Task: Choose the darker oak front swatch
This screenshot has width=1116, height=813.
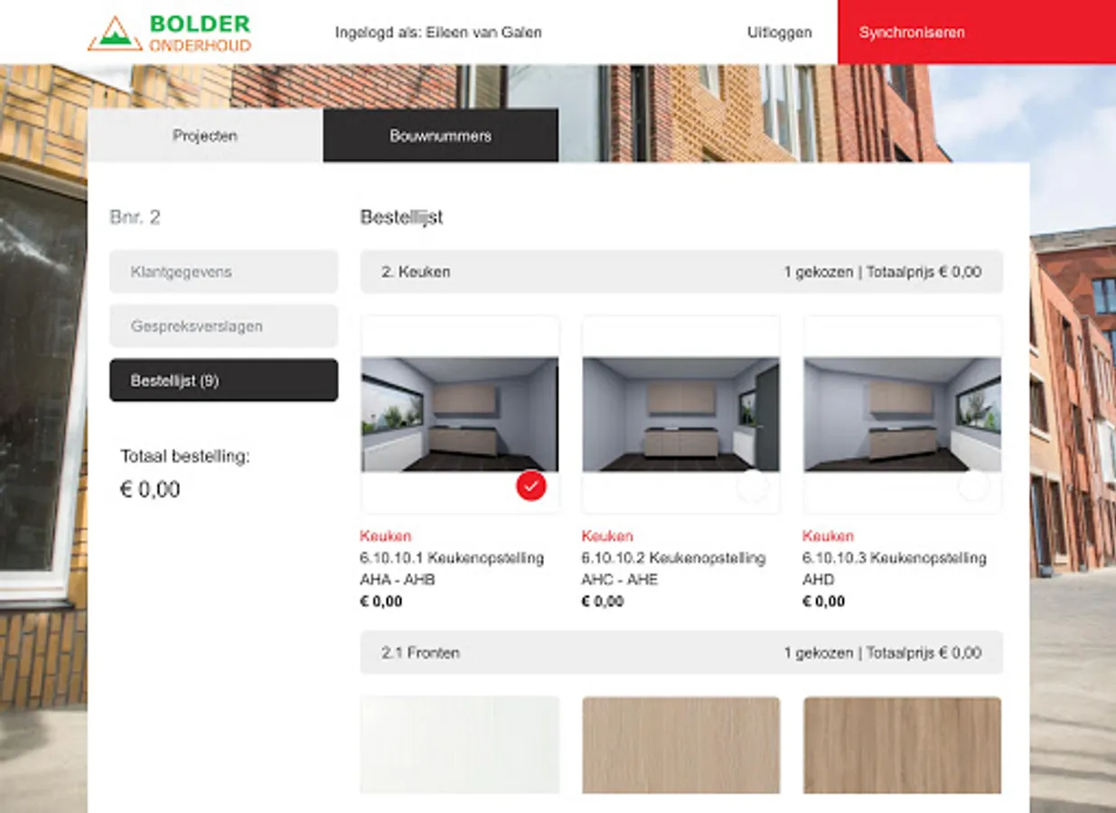Action: (x=903, y=745)
